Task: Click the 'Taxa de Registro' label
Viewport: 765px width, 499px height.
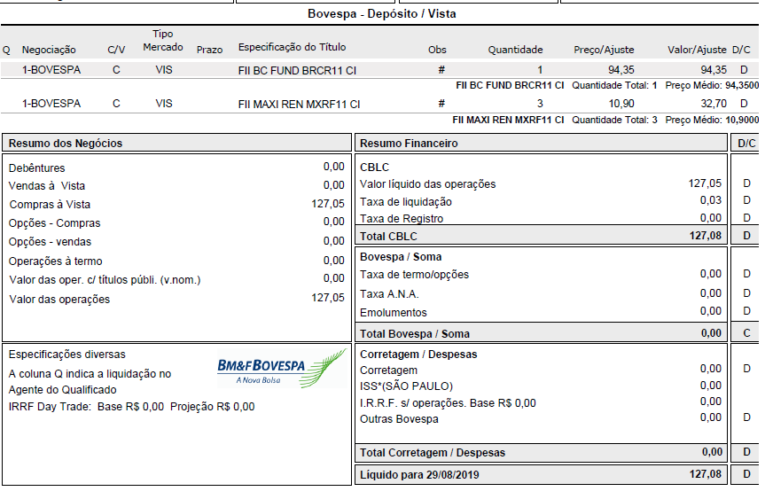Action: coord(402,219)
